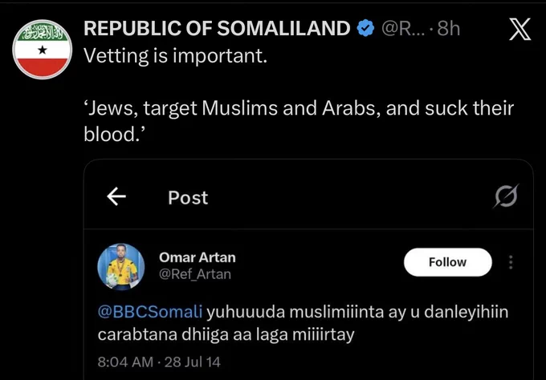
Task: Click the blue verified checkmark badge
Action: (x=365, y=29)
